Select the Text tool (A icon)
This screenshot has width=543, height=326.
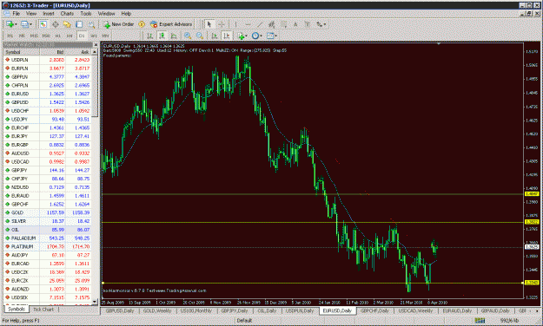click(295, 24)
